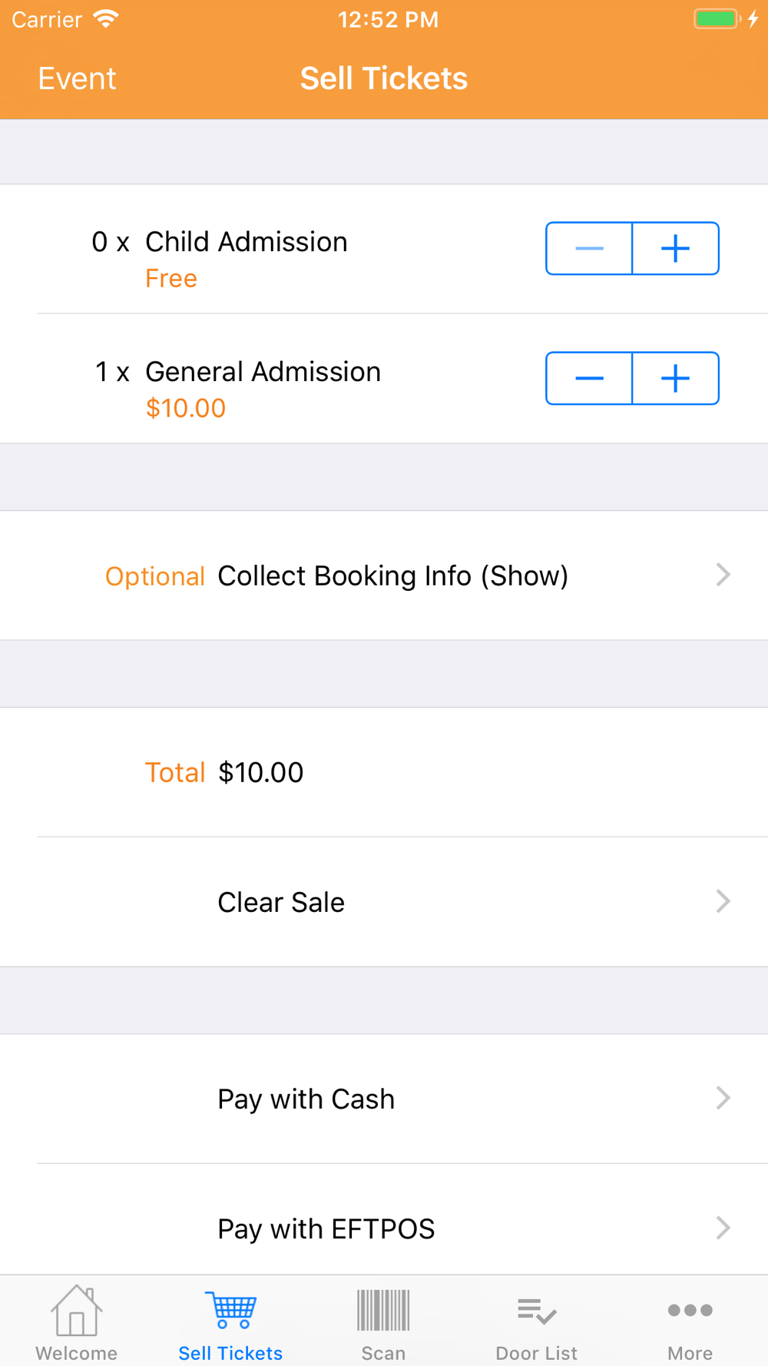Select the Clear Sale row
768x1366 pixels.
pos(384,902)
